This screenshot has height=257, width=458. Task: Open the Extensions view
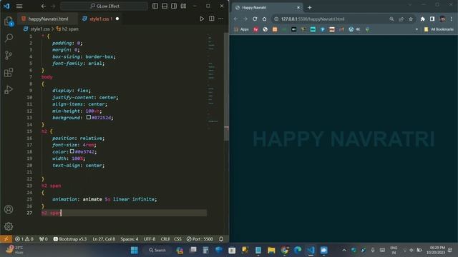point(9,72)
